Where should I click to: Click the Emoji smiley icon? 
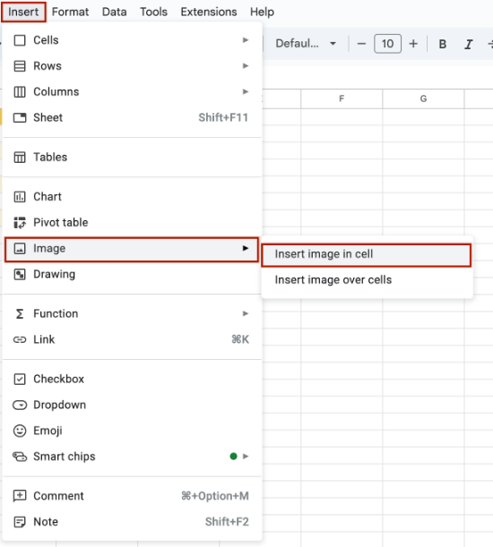(20, 431)
